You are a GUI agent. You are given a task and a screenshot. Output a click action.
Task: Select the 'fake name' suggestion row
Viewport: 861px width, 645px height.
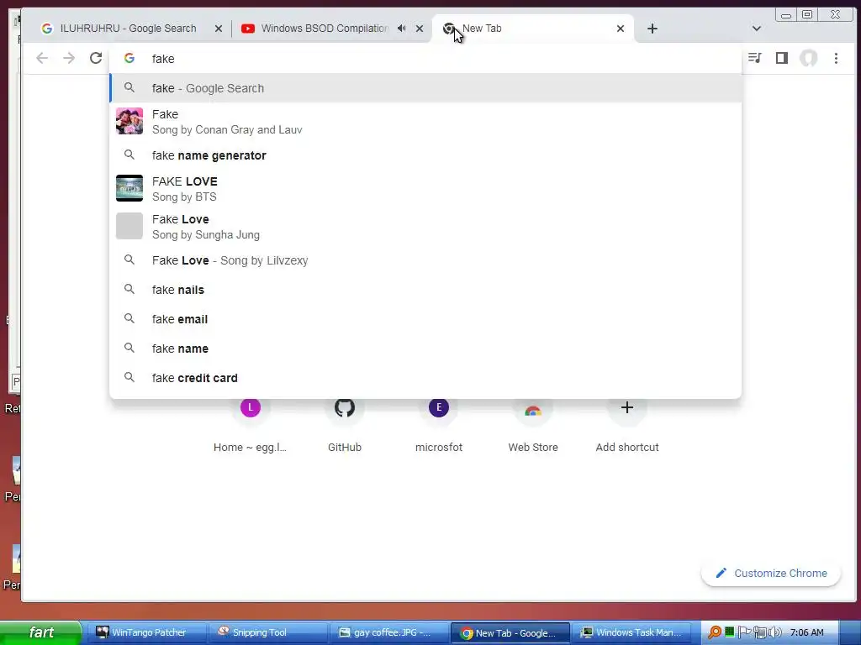point(425,349)
